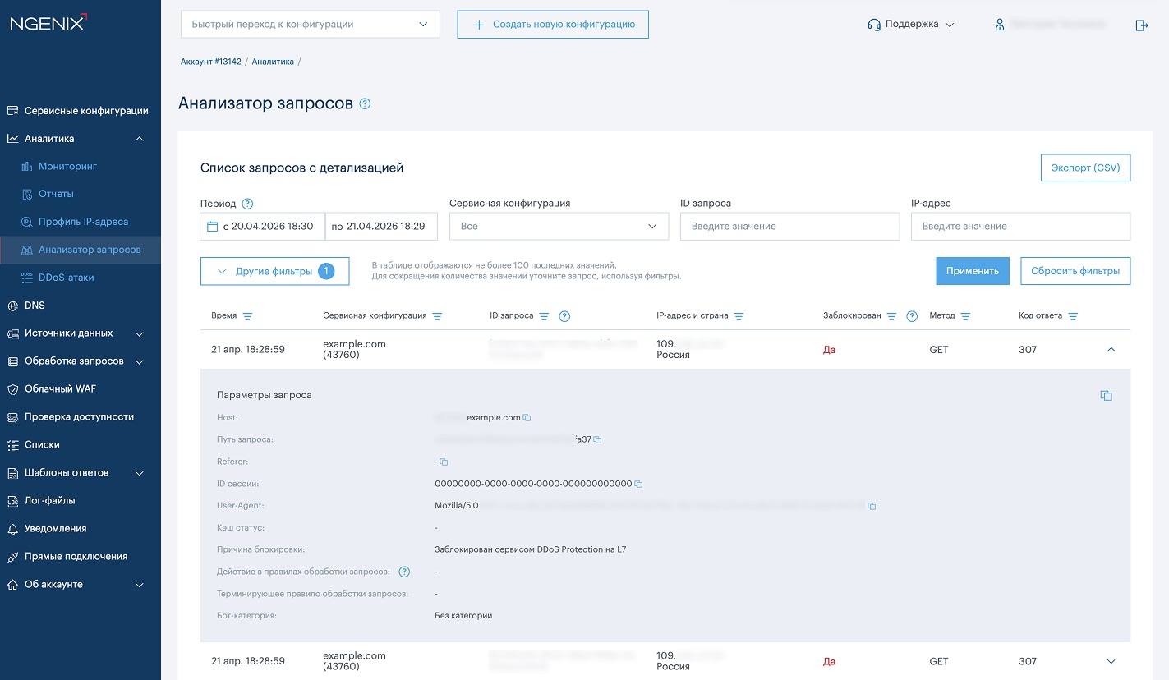Viewport: 1169px width, 680px height.
Task: Open the Метод column filter
Action: [x=965, y=316]
